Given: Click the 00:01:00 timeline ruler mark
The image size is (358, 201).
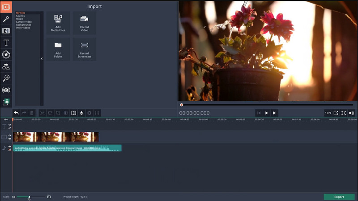Looking at the screenshot, I should (54, 119).
